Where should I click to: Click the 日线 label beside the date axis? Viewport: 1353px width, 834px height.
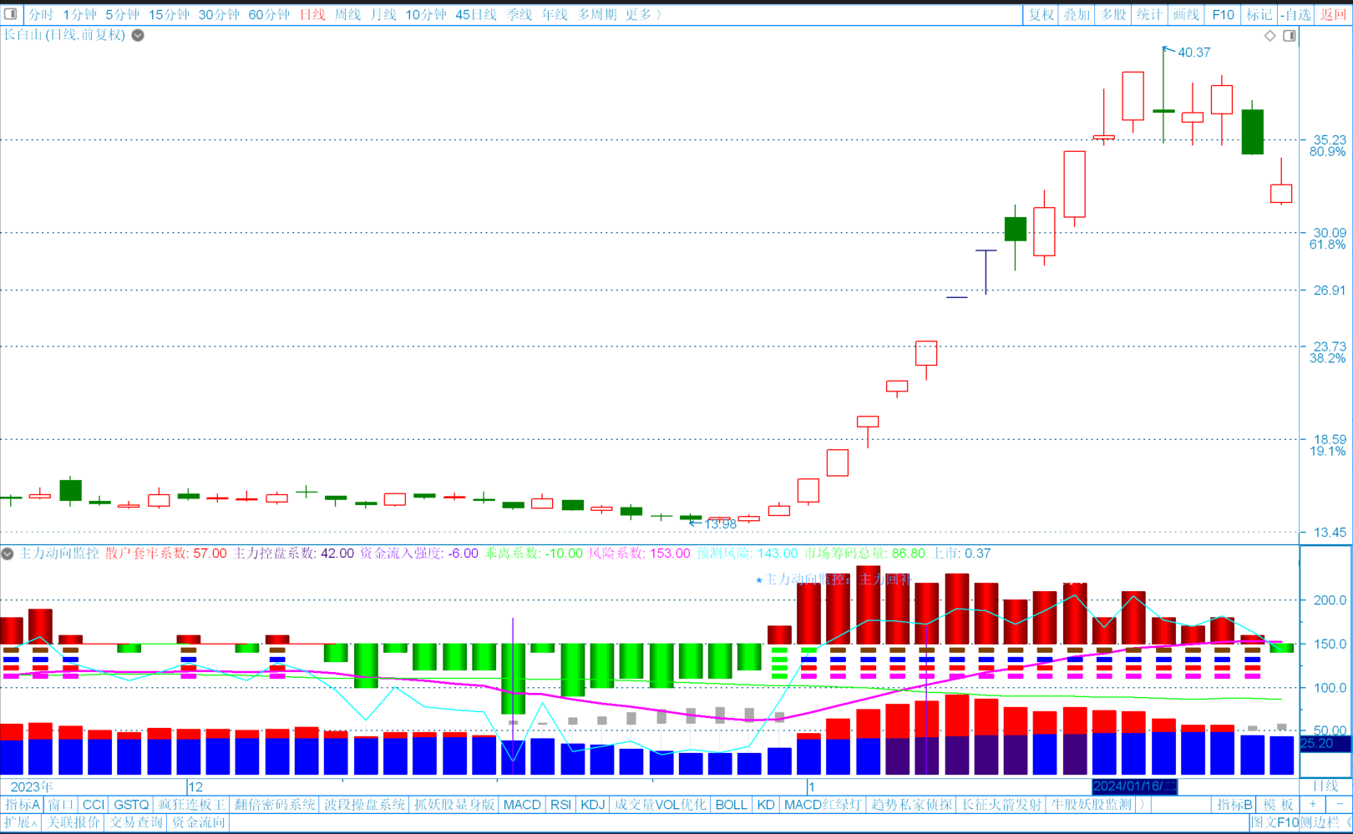(x=1325, y=786)
